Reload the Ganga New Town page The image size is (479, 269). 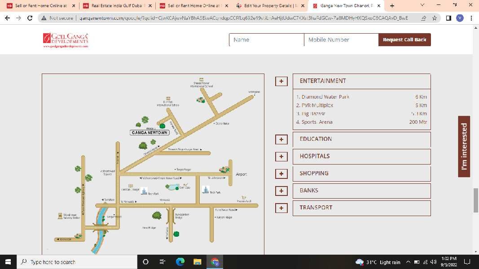(x=30, y=18)
